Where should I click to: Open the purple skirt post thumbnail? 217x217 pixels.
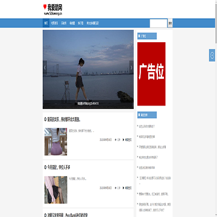coord(55,142)
